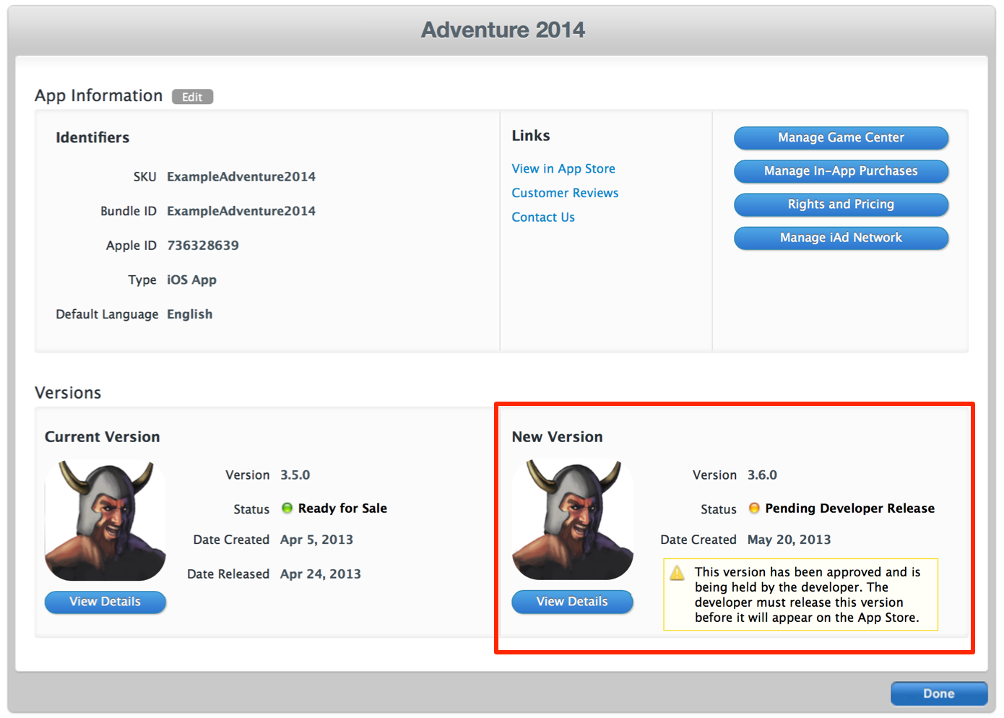View Details for version 3.6.0
The height and width of the screenshot is (718, 1004).
pyautogui.click(x=572, y=602)
